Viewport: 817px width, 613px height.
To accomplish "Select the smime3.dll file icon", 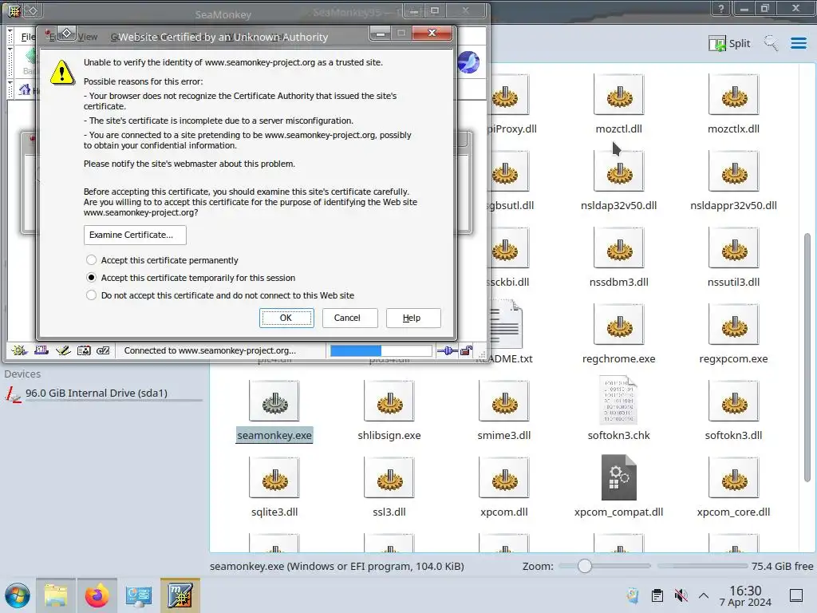I will 504,401.
